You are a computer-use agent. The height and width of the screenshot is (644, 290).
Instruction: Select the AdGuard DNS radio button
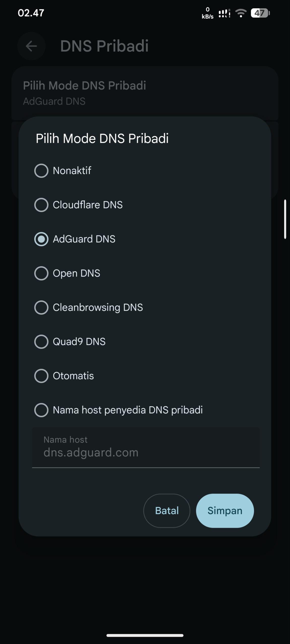coord(41,239)
